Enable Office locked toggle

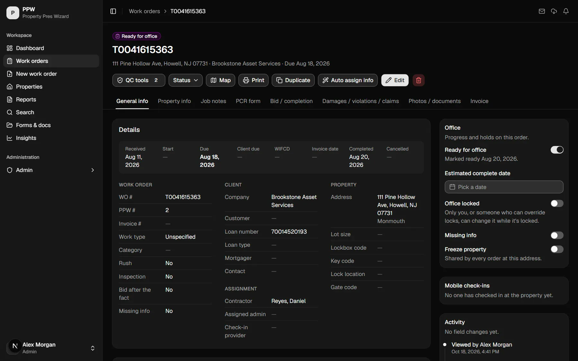(x=557, y=203)
